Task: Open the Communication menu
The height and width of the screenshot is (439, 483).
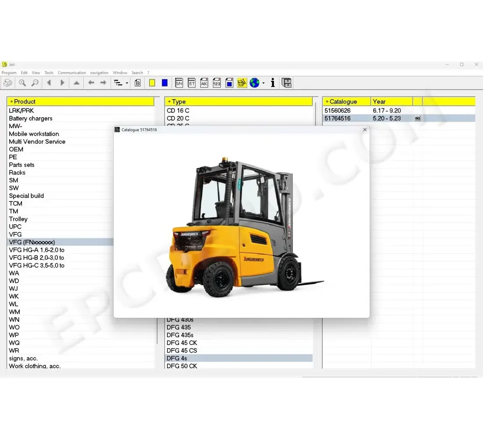Action: pyautogui.click(x=72, y=73)
